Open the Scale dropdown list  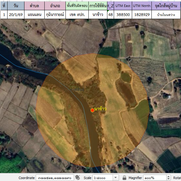[x=116, y=178]
